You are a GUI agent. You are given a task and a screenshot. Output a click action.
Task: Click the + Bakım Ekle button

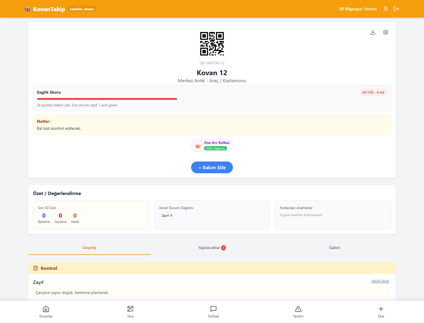[212, 167]
